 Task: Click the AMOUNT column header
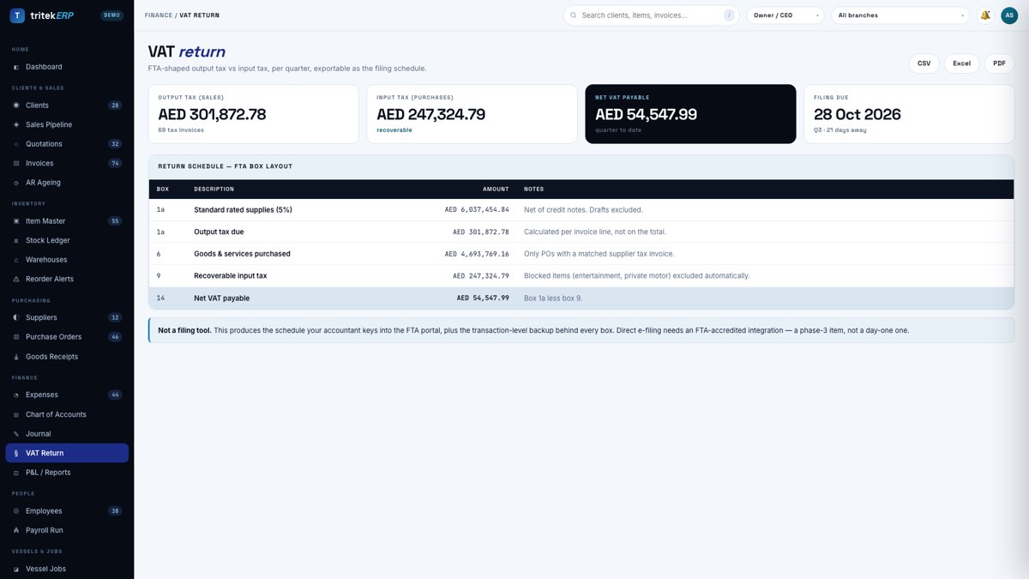click(496, 190)
